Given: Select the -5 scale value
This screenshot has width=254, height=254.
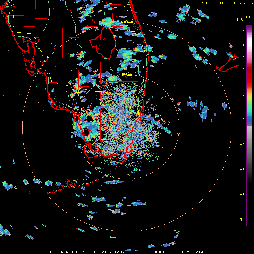Looking at the screenshot, I should coord(242,182).
